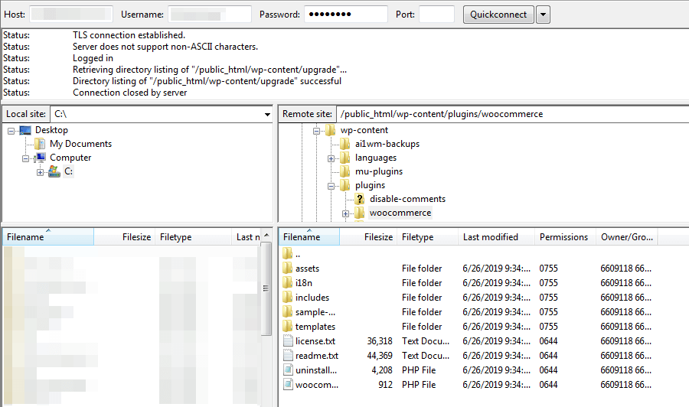Expand the woocommerce folder tree node
689x407 pixels.
coord(346,213)
